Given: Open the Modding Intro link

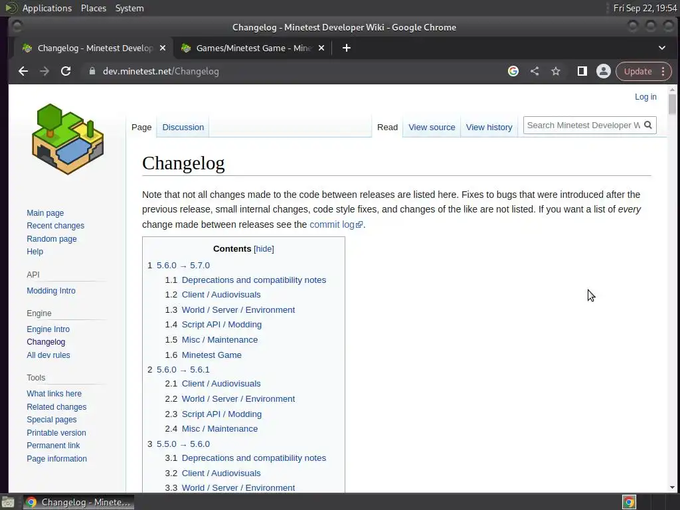Looking at the screenshot, I should click(50, 291).
